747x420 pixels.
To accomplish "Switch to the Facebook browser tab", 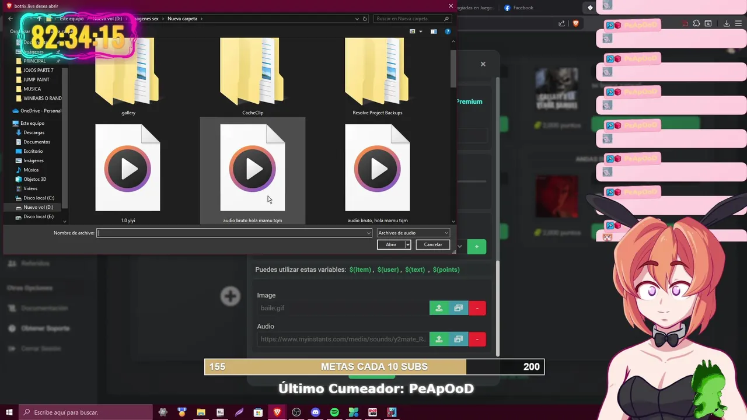I will pos(518,8).
